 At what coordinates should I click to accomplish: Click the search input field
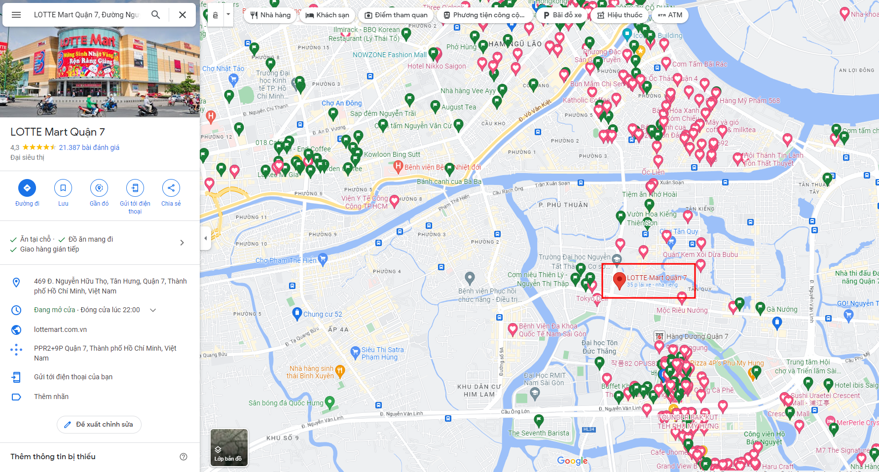tap(86, 15)
